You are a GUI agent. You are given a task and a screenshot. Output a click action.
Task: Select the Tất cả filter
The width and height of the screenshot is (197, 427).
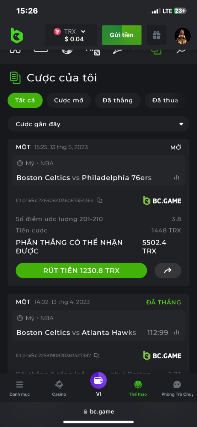click(25, 100)
